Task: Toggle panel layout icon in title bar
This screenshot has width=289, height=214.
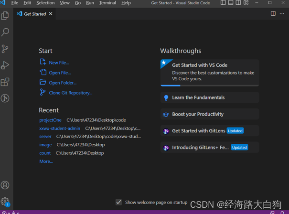Action: (231, 3)
